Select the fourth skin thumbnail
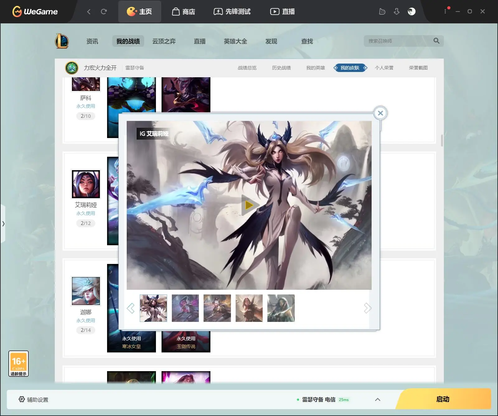Image resolution: width=498 pixels, height=416 pixels. [249, 308]
